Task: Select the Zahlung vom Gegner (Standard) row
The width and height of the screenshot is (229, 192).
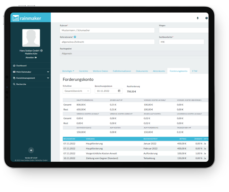Action: (x=136, y=158)
